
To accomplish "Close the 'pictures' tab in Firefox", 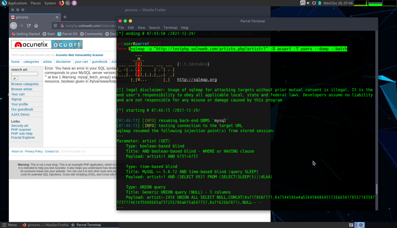I will [57, 17].
